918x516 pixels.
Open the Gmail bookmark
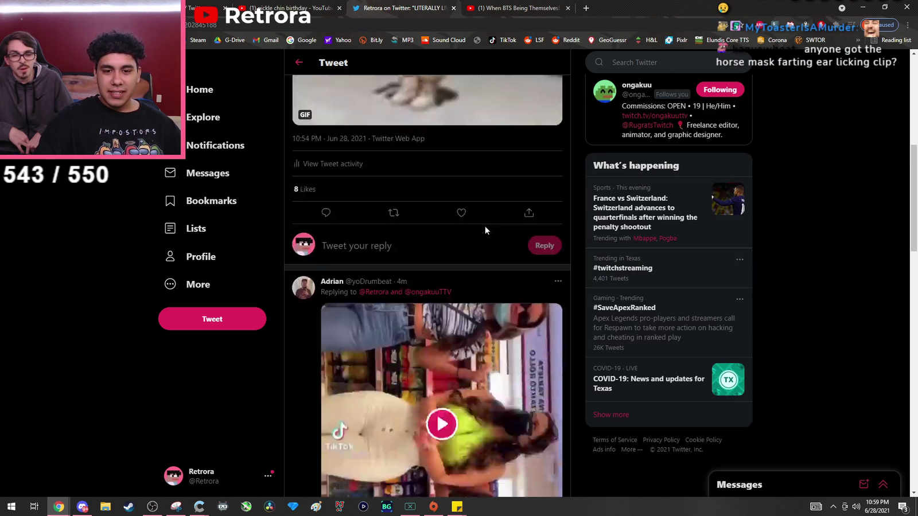[266, 40]
